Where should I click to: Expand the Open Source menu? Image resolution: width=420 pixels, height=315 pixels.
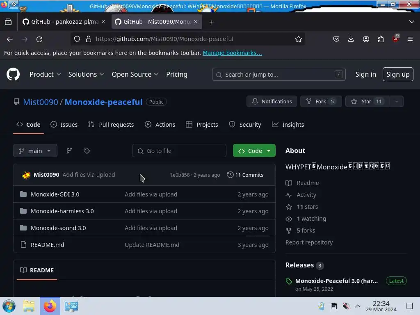[135, 75]
